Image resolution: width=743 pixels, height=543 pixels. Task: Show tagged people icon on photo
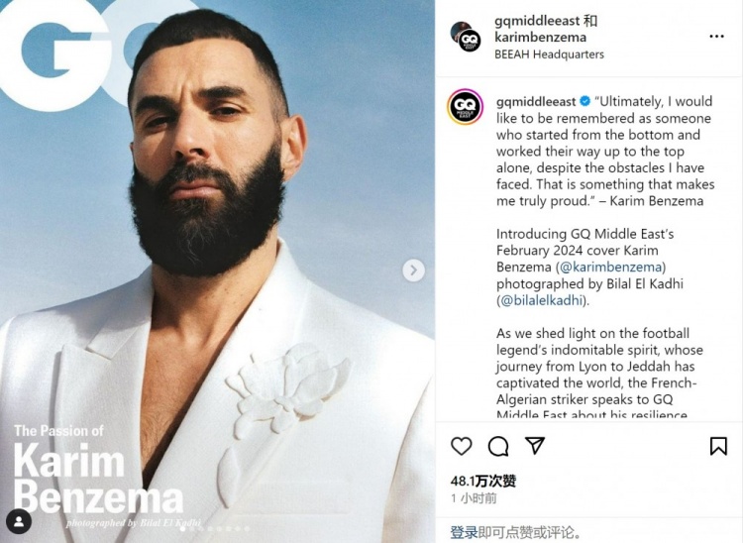(x=19, y=521)
